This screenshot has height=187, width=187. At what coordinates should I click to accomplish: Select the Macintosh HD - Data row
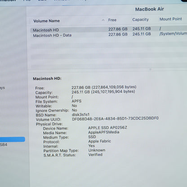108,35
